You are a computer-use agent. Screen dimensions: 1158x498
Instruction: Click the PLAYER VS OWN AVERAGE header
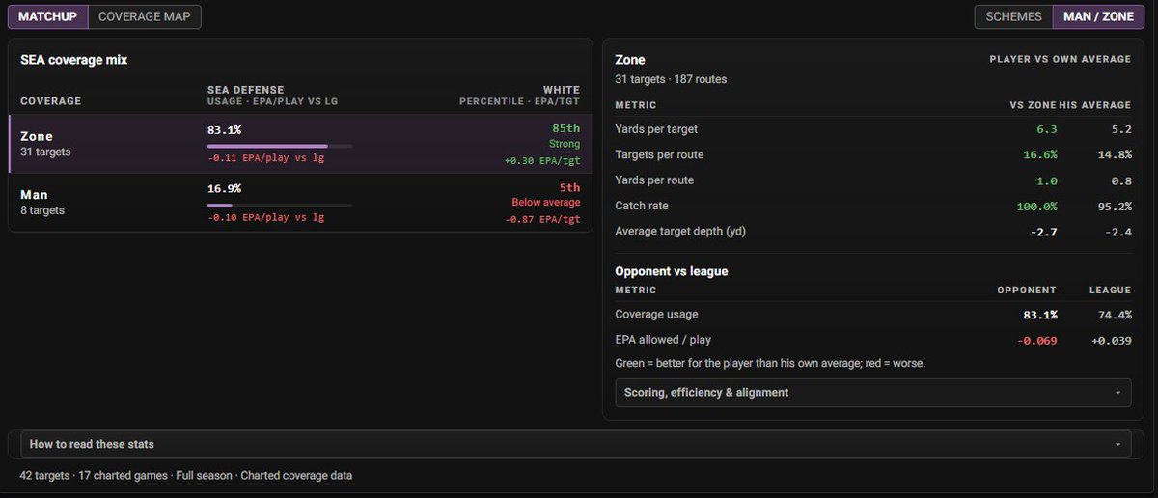1061,60
